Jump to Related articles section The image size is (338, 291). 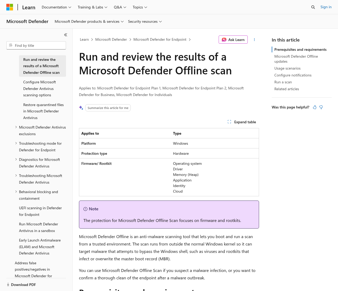coord(287,89)
